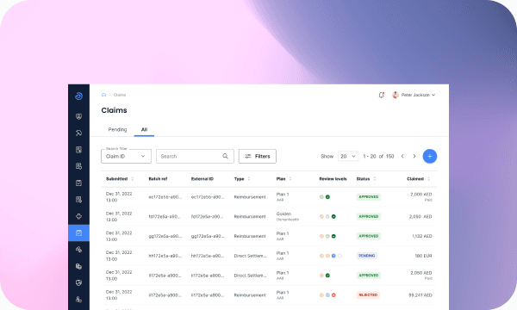The image size is (517, 310).
Task: Open the notifications bell
Action: [382, 95]
